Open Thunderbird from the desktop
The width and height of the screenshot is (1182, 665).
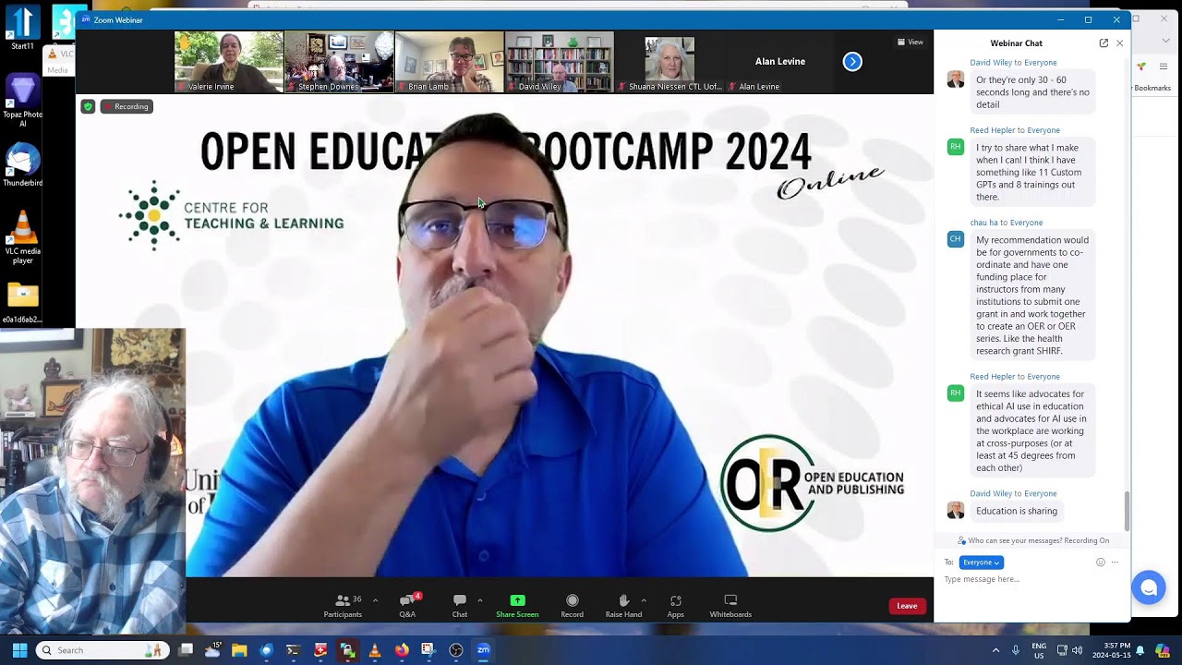(22, 164)
